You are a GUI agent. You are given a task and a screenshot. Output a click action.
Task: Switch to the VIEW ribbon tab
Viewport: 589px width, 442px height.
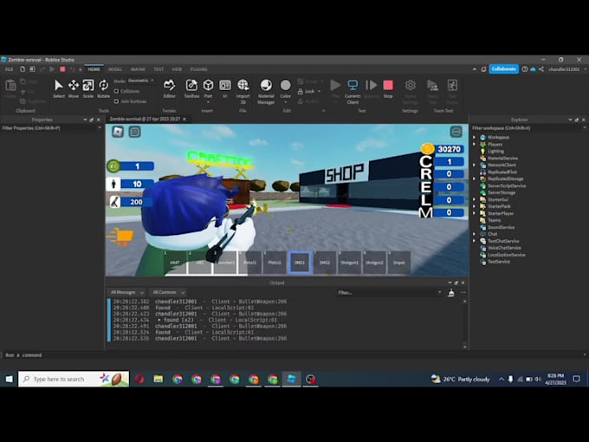click(x=177, y=69)
